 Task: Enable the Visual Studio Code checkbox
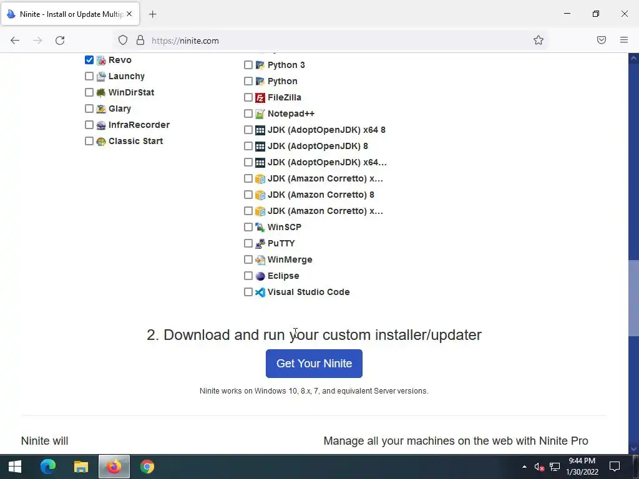248,292
